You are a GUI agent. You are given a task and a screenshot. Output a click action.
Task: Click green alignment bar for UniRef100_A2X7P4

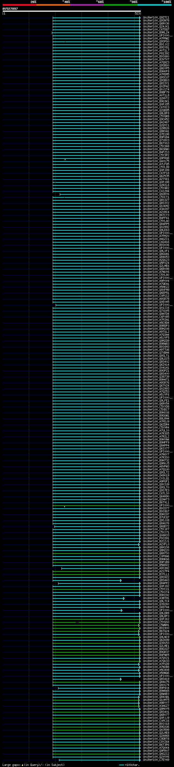(97, 571)
